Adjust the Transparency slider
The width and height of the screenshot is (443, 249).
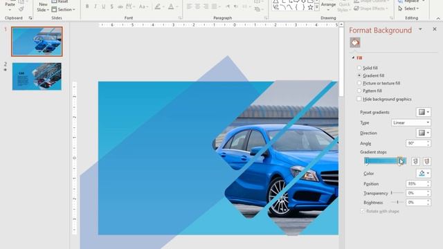point(397,193)
